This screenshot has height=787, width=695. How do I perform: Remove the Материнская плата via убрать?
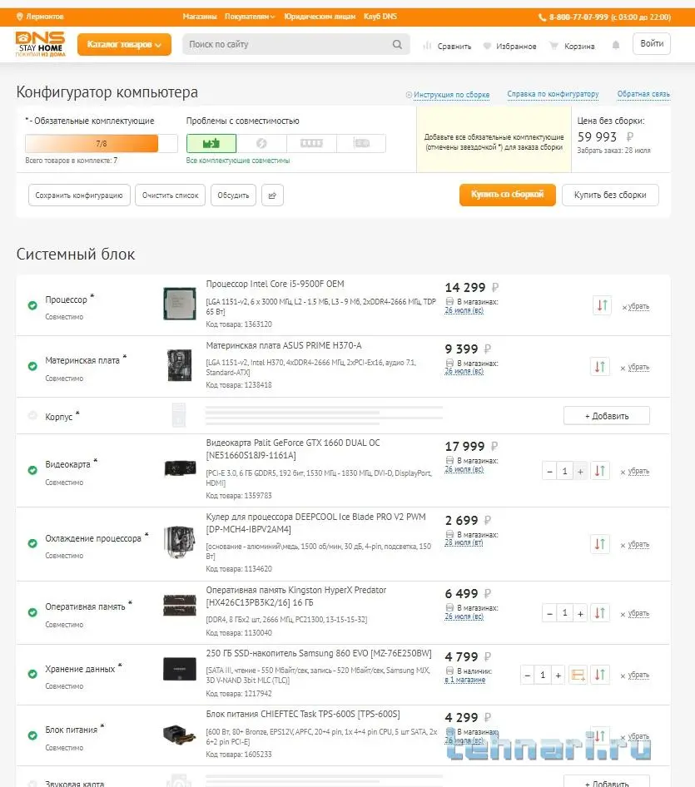tap(635, 368)
